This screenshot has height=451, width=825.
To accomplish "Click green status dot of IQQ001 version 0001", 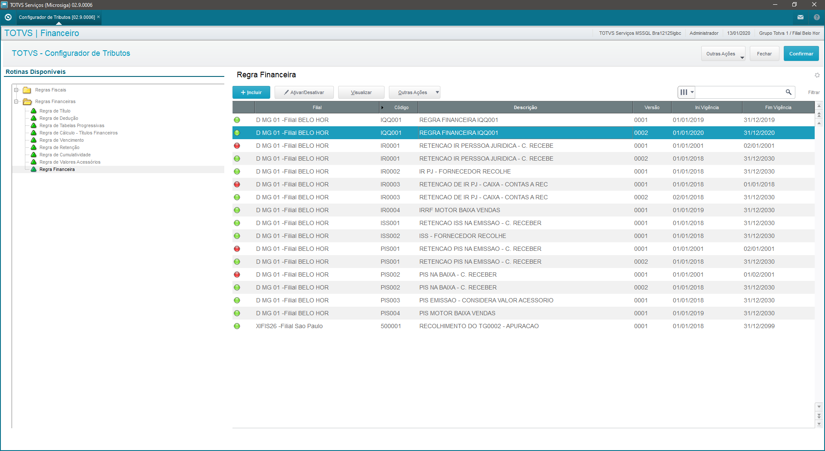I will [x=237, y=120].
